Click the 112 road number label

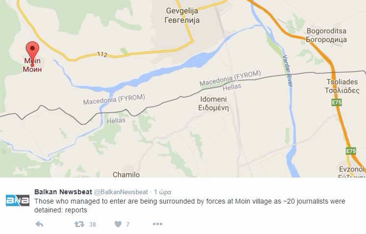(102, 54)
